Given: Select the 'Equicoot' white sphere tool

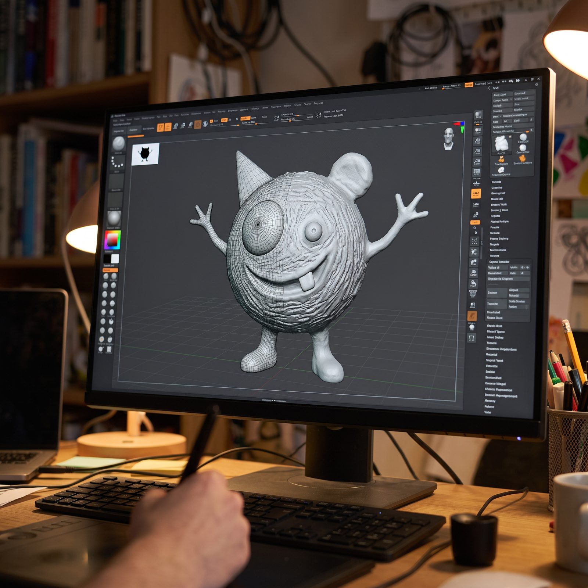Looking at the screenshot, I should 523,137.
